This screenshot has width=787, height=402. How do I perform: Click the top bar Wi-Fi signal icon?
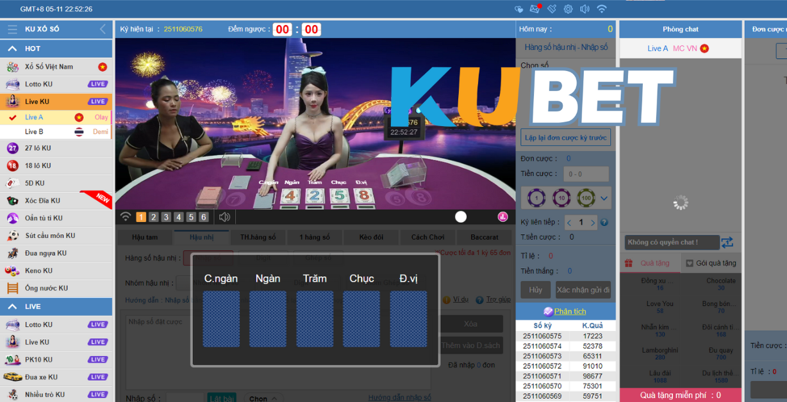click(601, 9)
